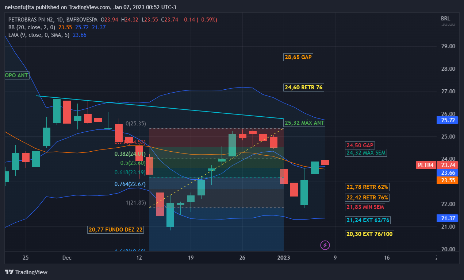
Task: Click the Fibonacci 1(21.85) level label
Action: [x=136, y=203]
